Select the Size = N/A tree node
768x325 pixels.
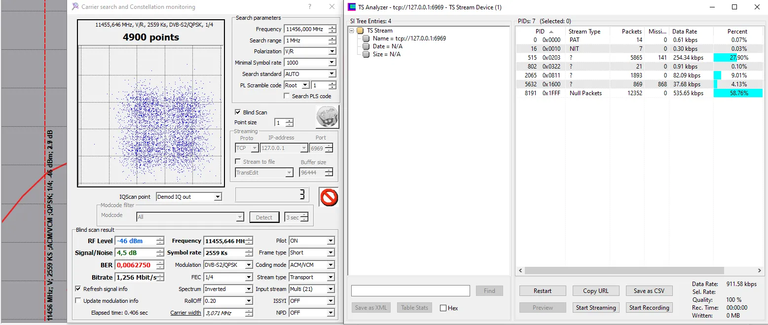[x=387, y=54]
